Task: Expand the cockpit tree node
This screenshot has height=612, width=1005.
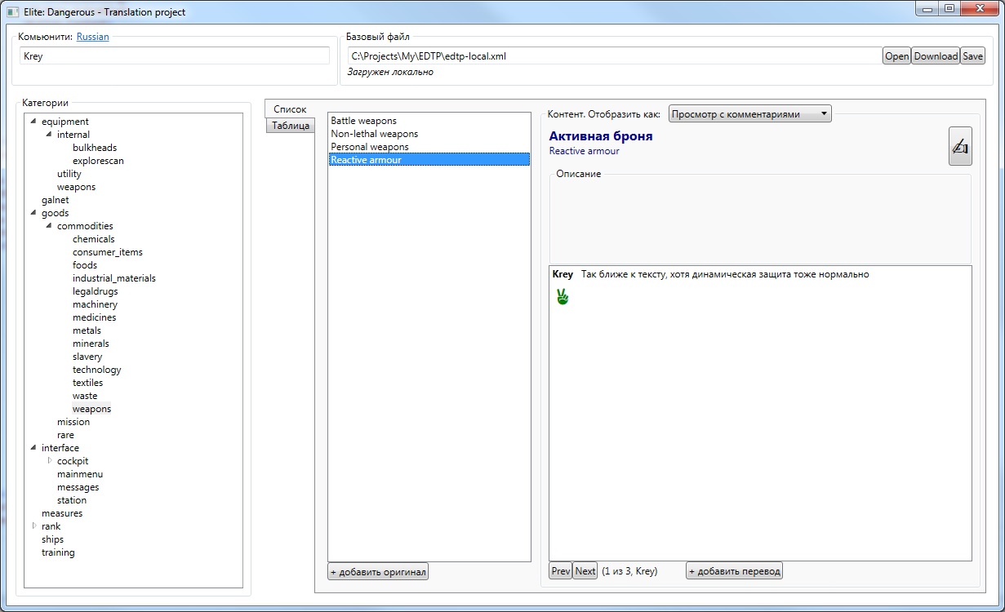Action: point(49,461)
